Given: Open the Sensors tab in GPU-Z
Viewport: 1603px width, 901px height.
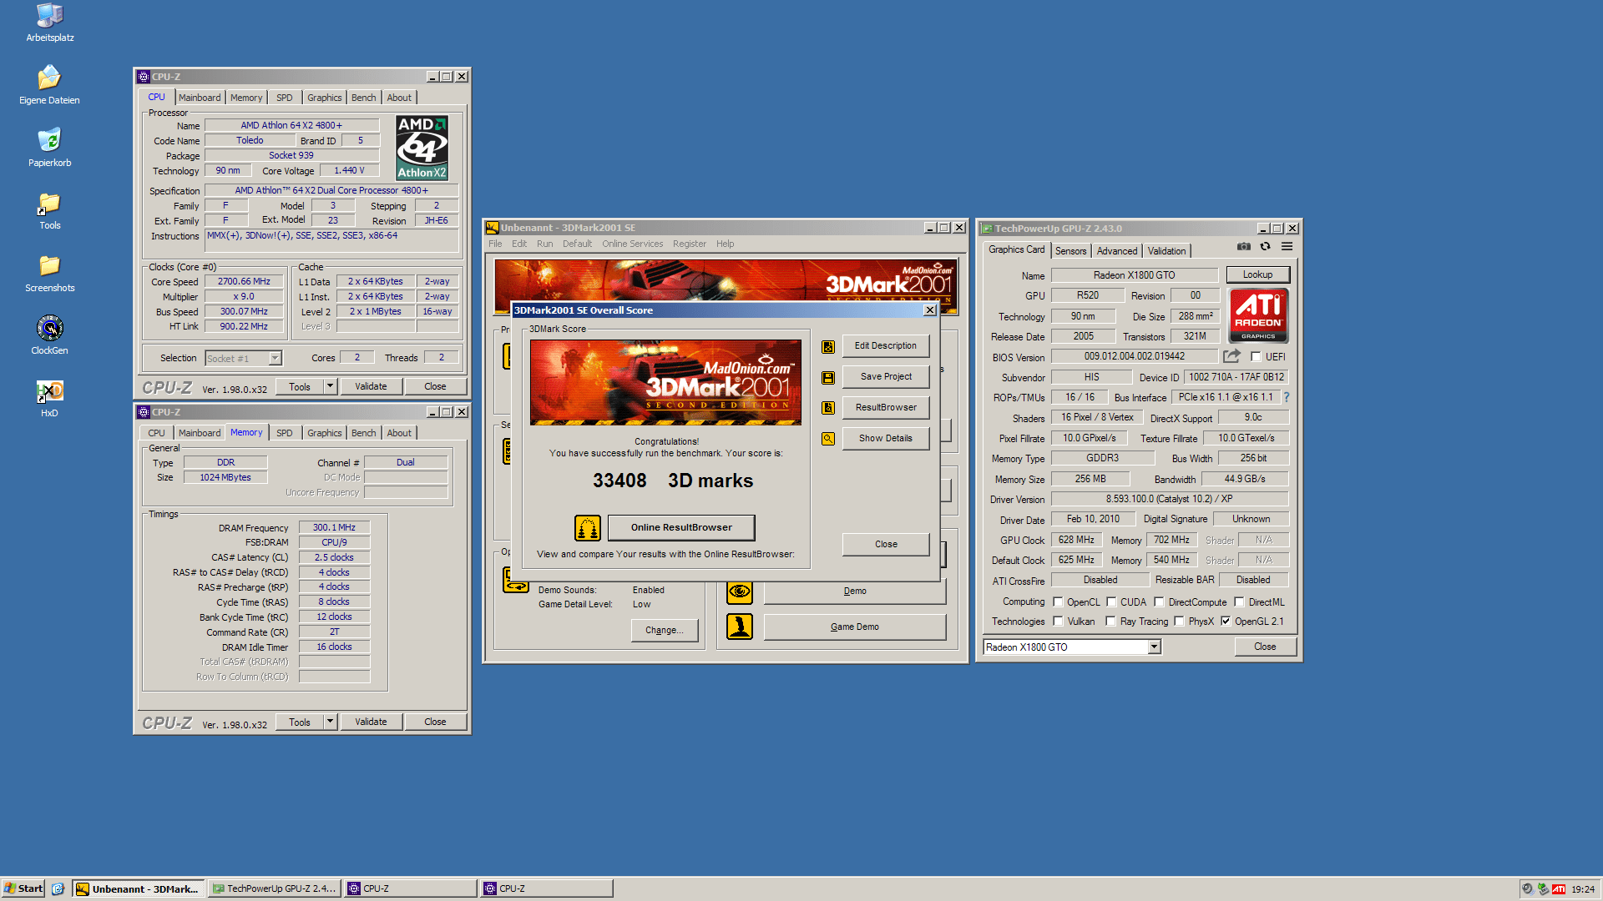Looking at the screenshot, I should (x=1070, y=251).
